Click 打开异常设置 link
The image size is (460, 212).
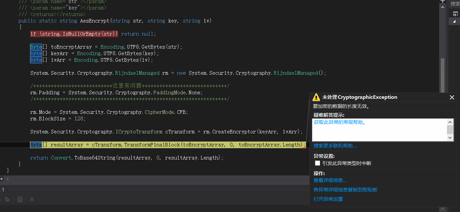click(x=328, y=199)
